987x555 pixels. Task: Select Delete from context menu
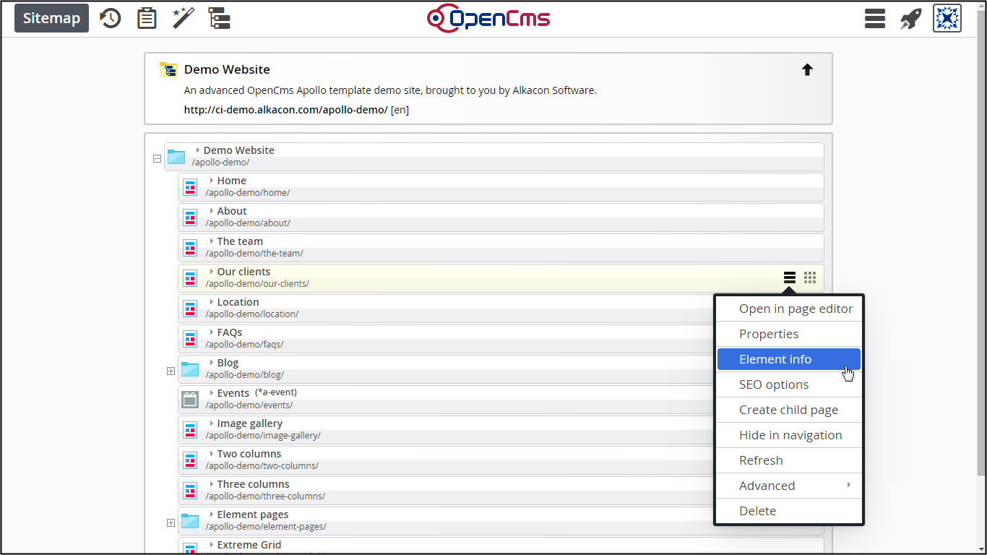(x=789, y=511)
